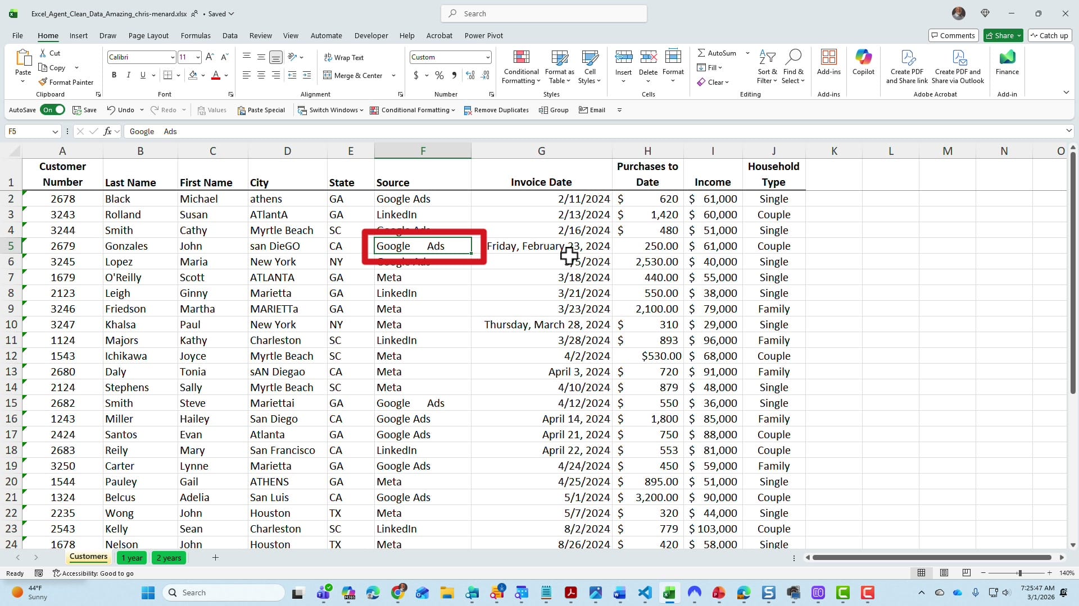The height and width of the screenshot is (606, 1079).
Task: Open the 2 years sheet tab
Action: point(169,558)
